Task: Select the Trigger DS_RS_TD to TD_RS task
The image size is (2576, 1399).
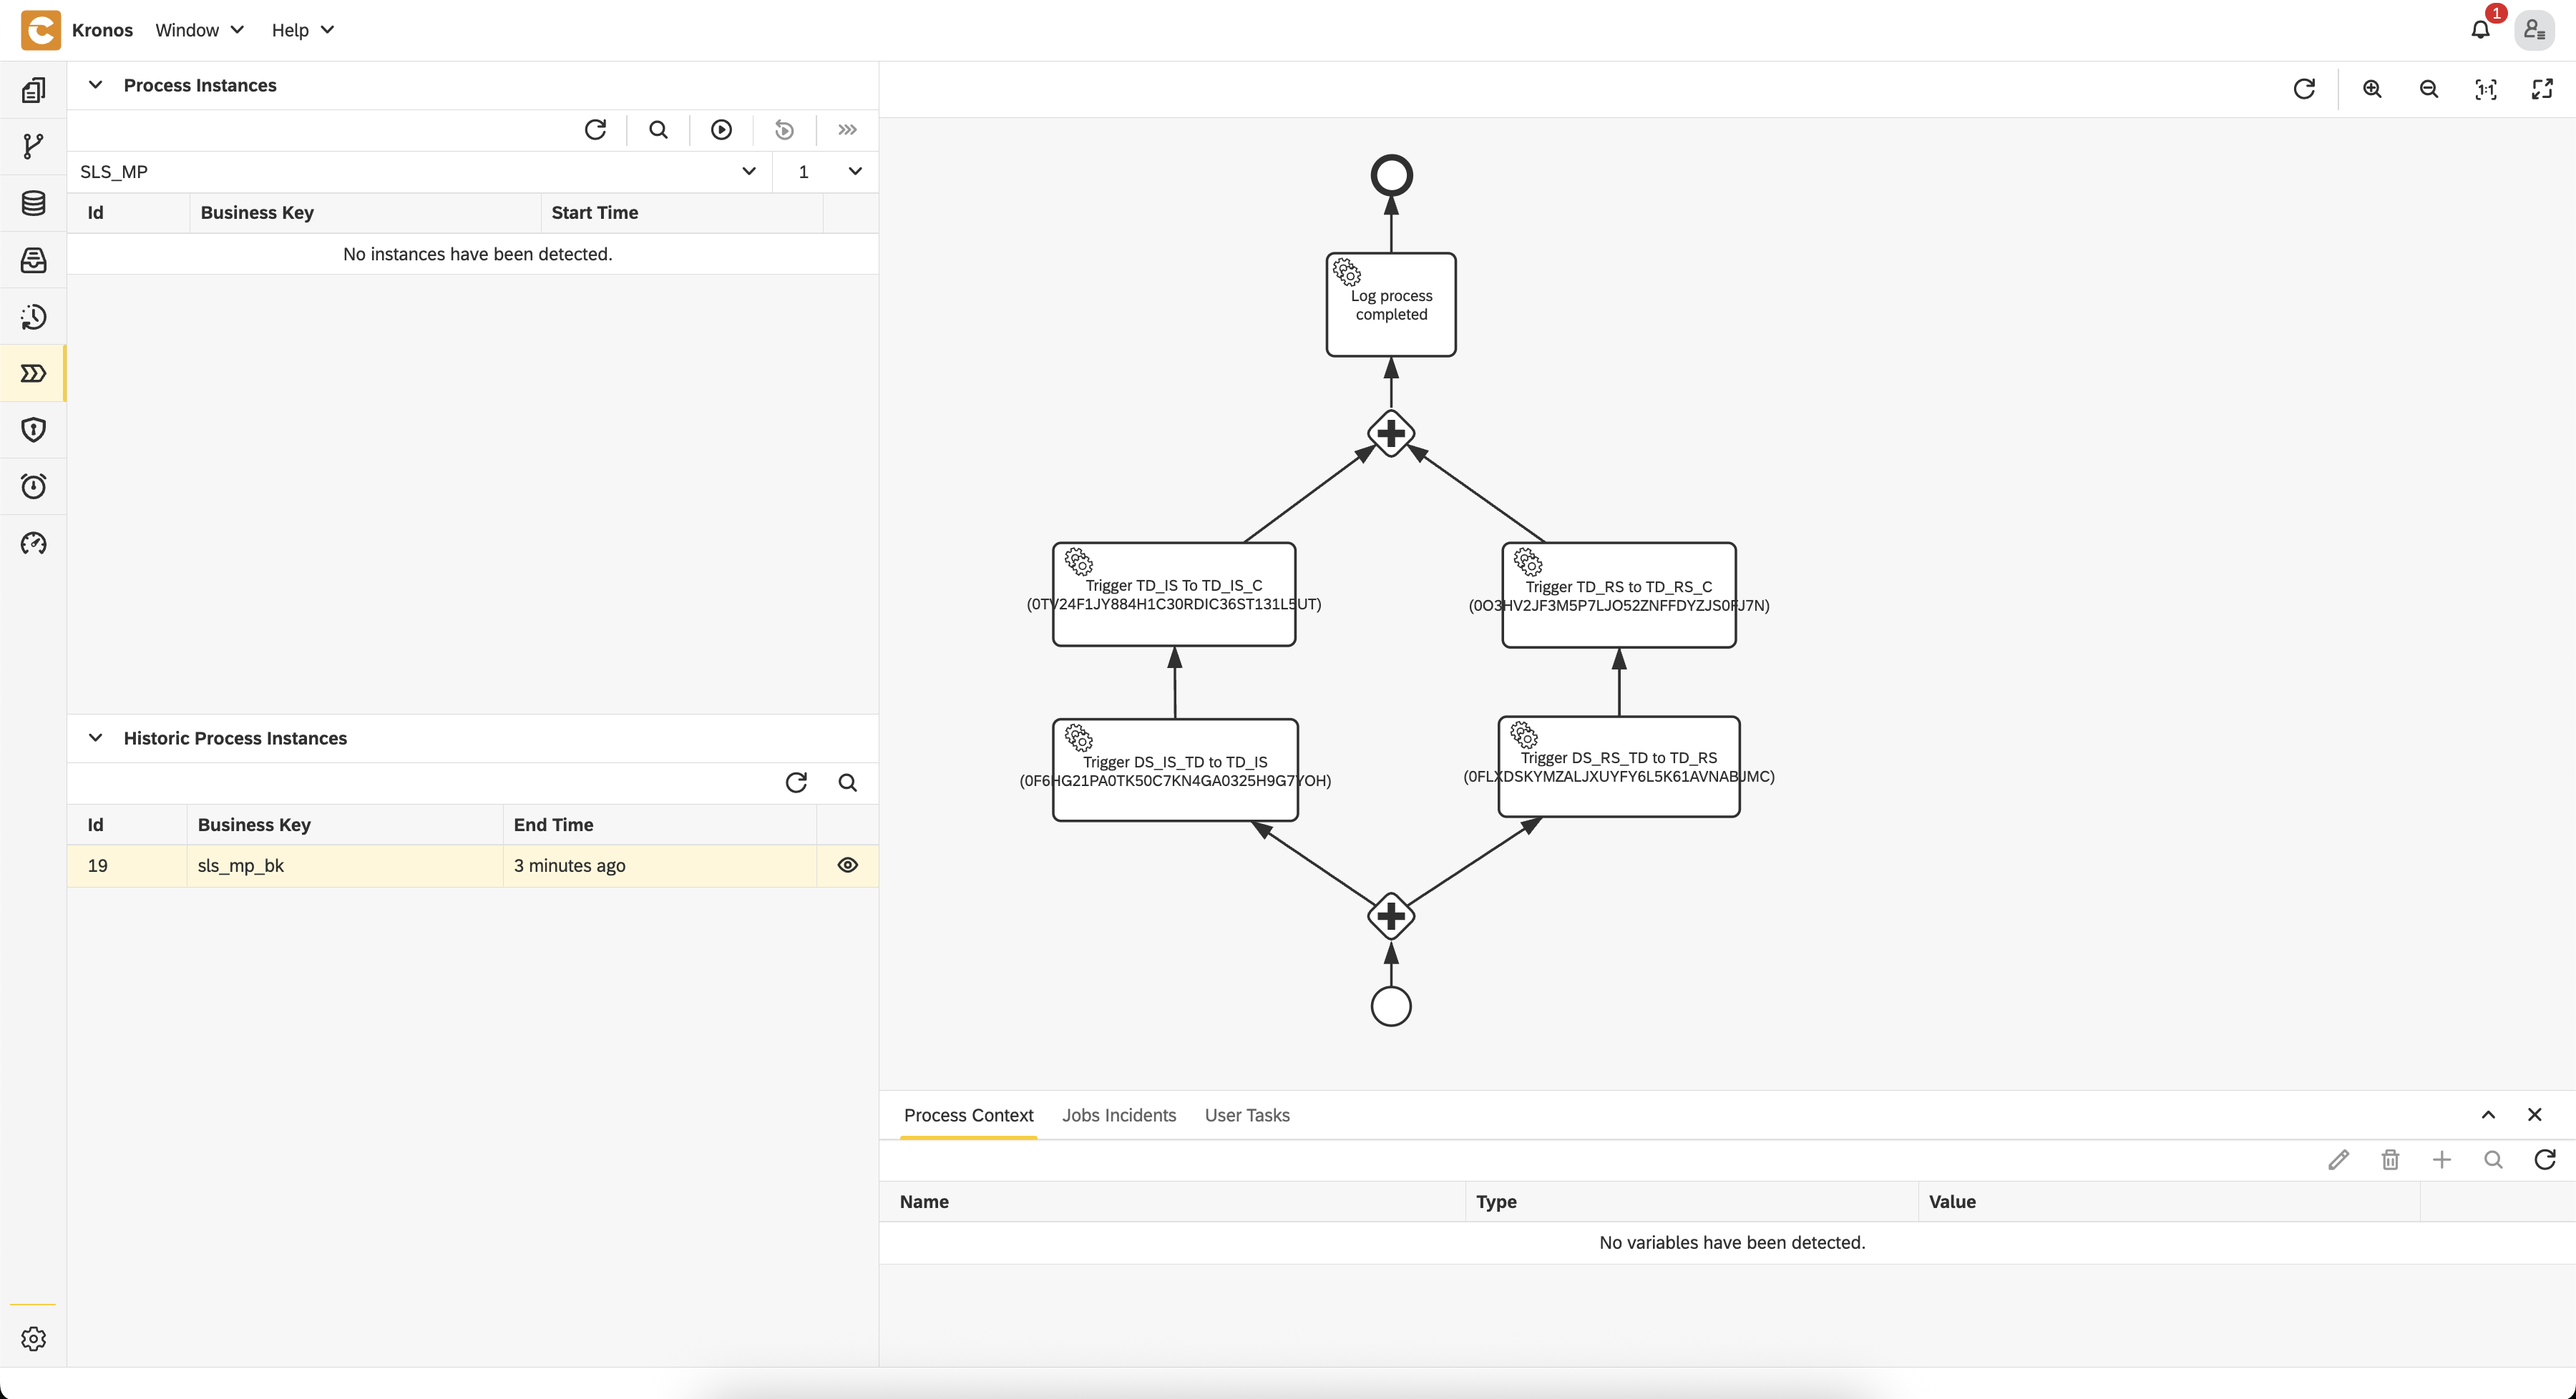Action: pos(1619,767)
